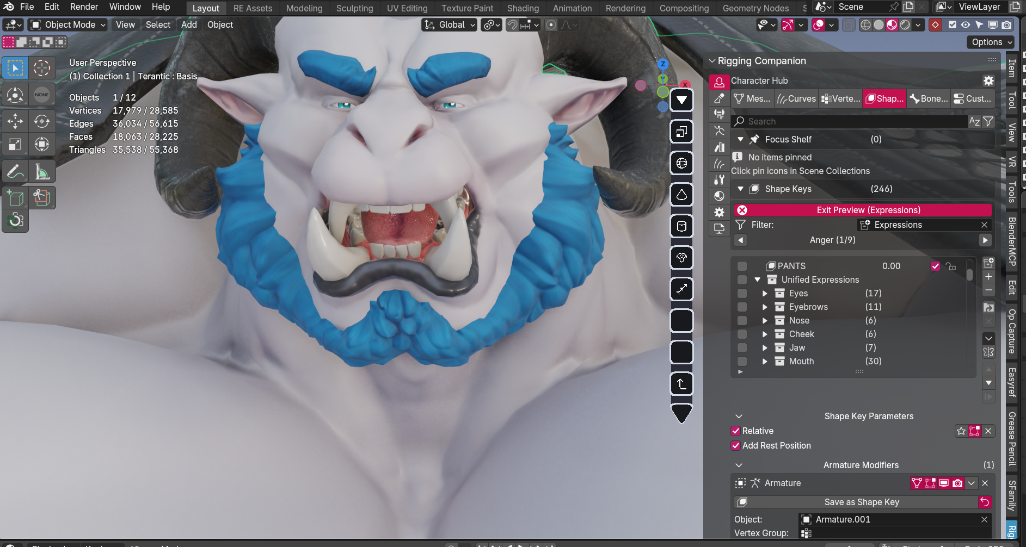Switch to the Sculpting workspace tab

(x=354, y=8)
